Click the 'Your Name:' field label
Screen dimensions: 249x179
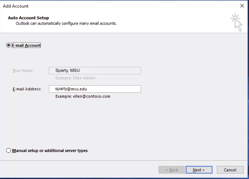[23, 71]
